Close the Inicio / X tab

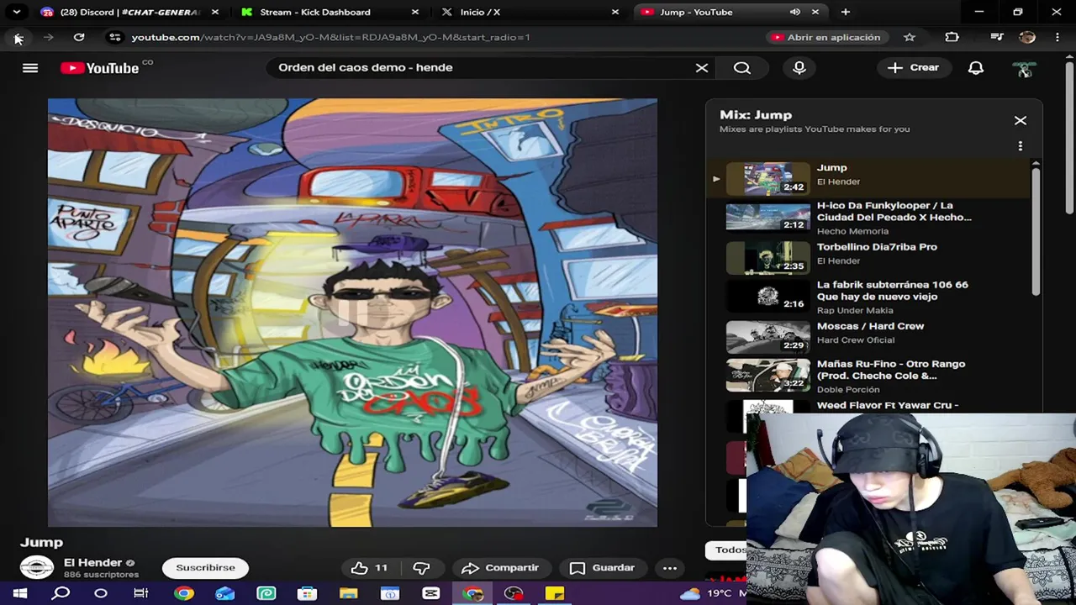(x=615, y=13)
